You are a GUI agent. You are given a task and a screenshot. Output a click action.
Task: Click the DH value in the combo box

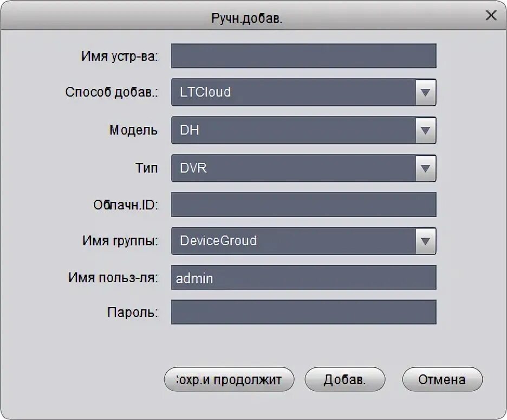click(190, 131)
